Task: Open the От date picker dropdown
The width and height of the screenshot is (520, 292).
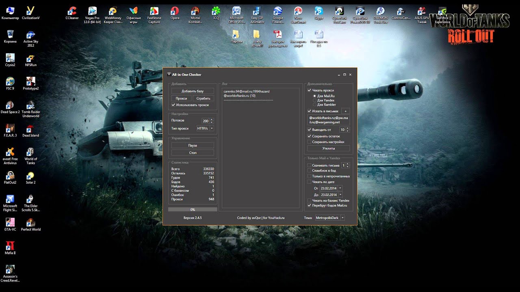Action: [340, 188]
